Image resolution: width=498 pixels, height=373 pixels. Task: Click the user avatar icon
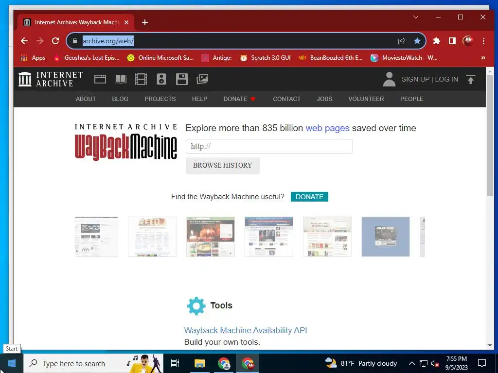389,79
